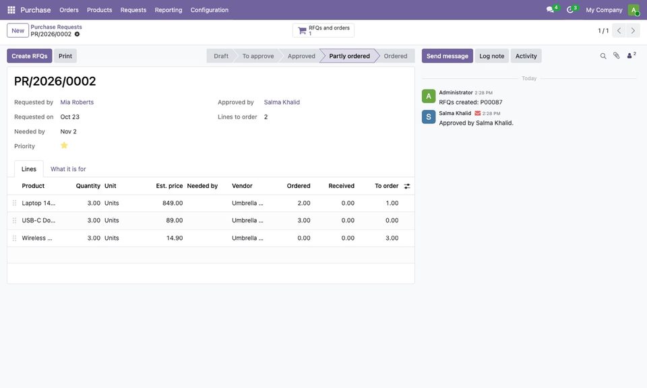Open the apps grid menu
Viewport: 647px width, 388px height.
pyautogui.click(x=11, y=10)
